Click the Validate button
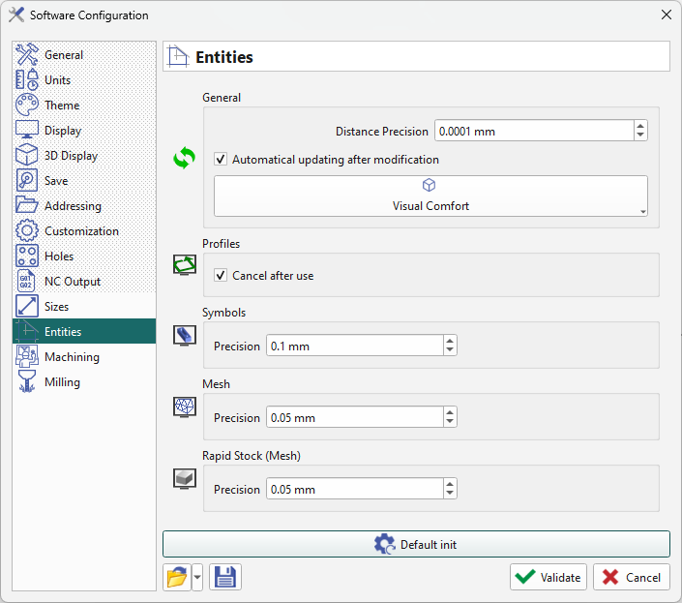The width and height of the screenshot is (682, 603). pos(549,577)
